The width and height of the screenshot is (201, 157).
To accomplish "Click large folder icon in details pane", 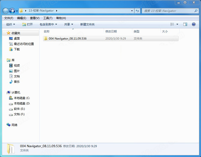I will [11, 149].
